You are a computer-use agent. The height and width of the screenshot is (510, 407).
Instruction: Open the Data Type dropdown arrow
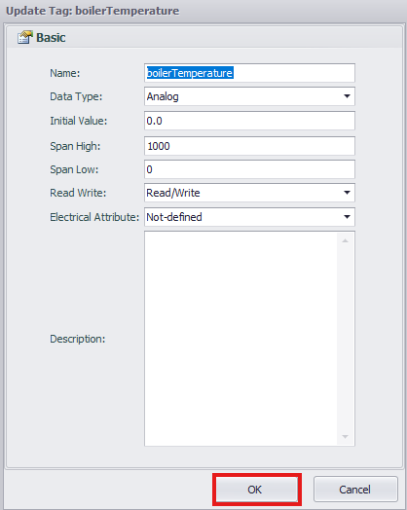(x=347, y=96)
